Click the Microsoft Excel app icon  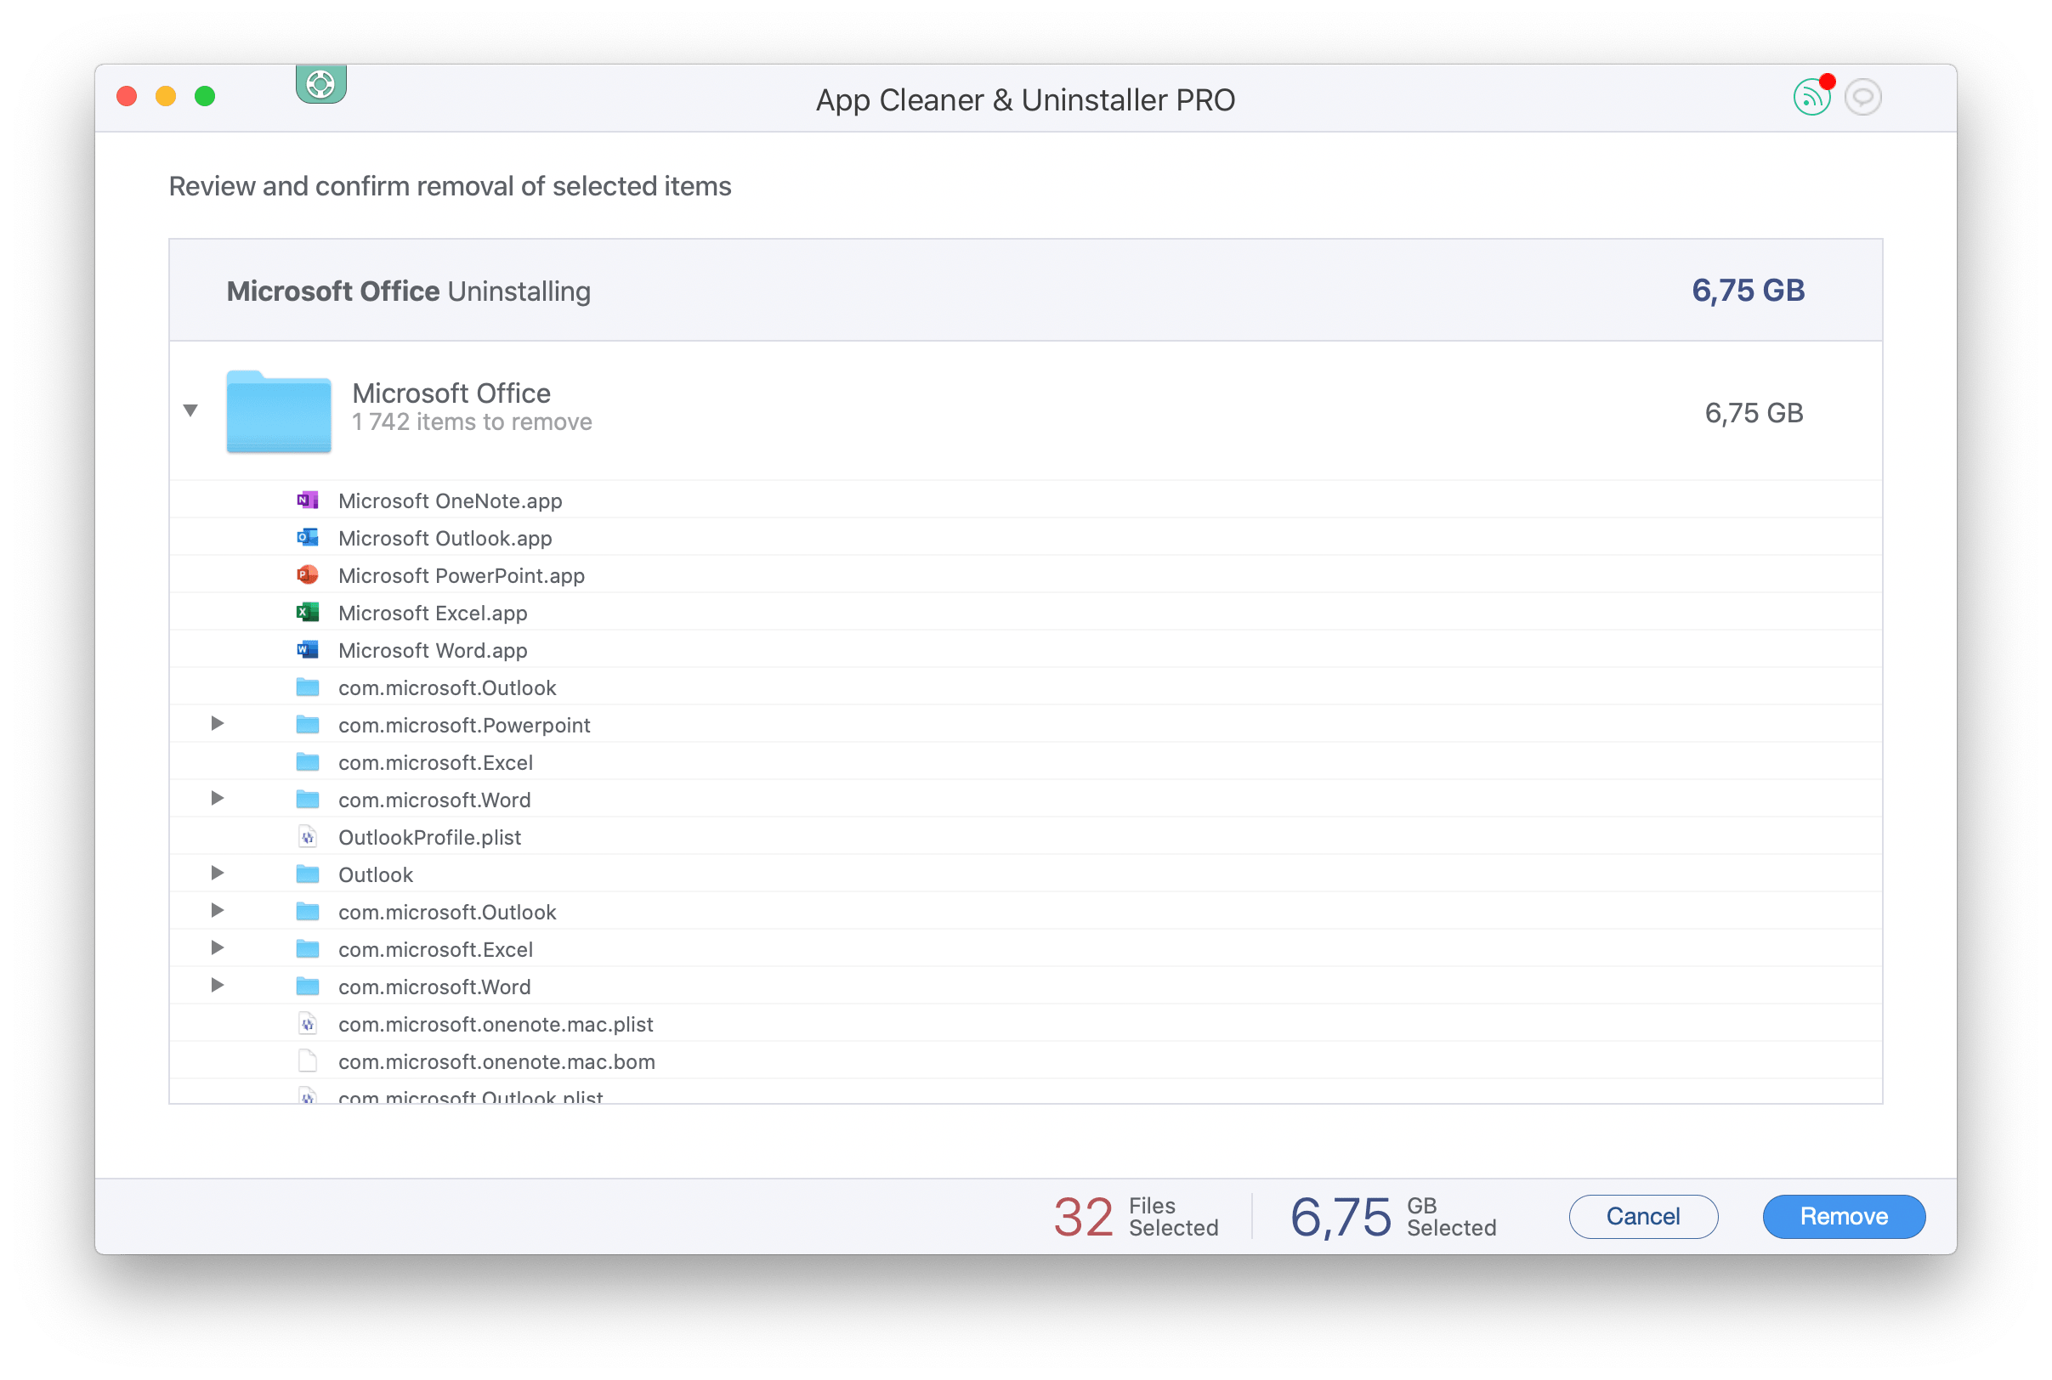point(302,612)
